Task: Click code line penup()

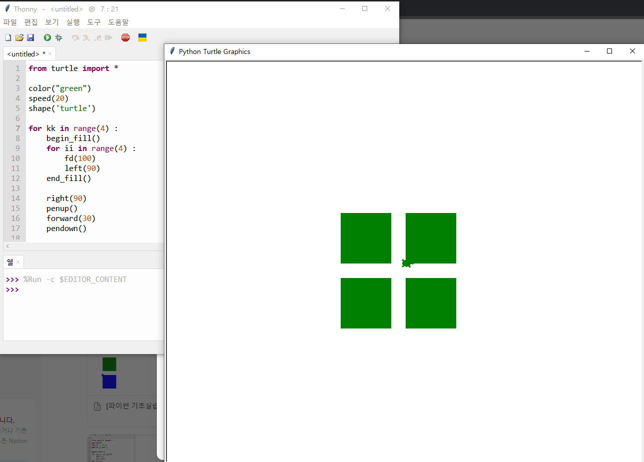Action: tap(62, 208)
